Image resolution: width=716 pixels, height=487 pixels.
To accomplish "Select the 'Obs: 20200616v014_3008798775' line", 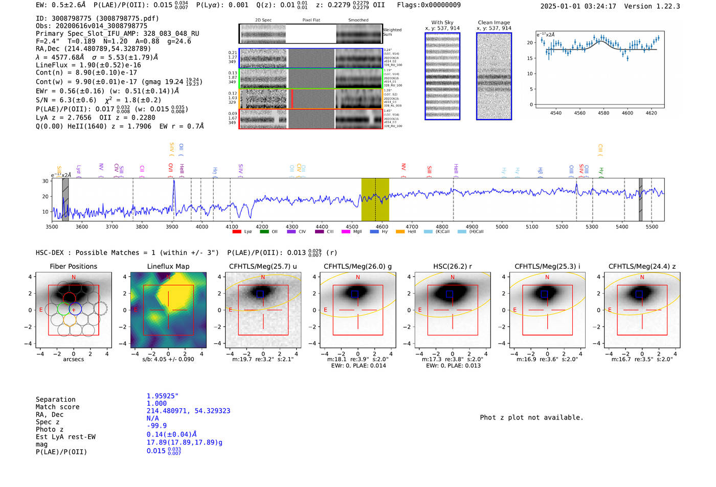I will pos(92,26).
